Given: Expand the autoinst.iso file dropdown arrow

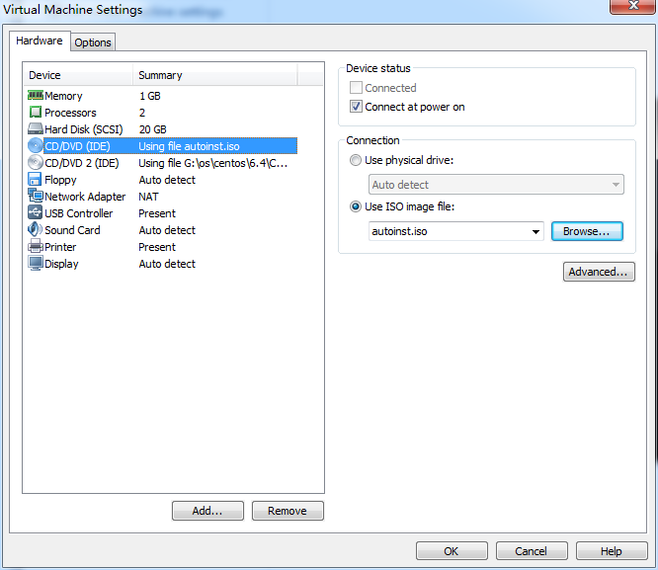Looking at the screenshot, I should point(535,232).
